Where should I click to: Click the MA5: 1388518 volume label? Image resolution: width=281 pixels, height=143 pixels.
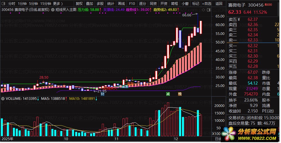tap(54, 99)
